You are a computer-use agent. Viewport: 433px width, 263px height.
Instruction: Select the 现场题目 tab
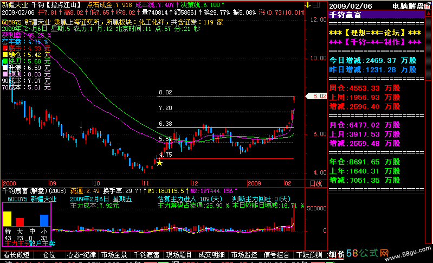point(179,255)
